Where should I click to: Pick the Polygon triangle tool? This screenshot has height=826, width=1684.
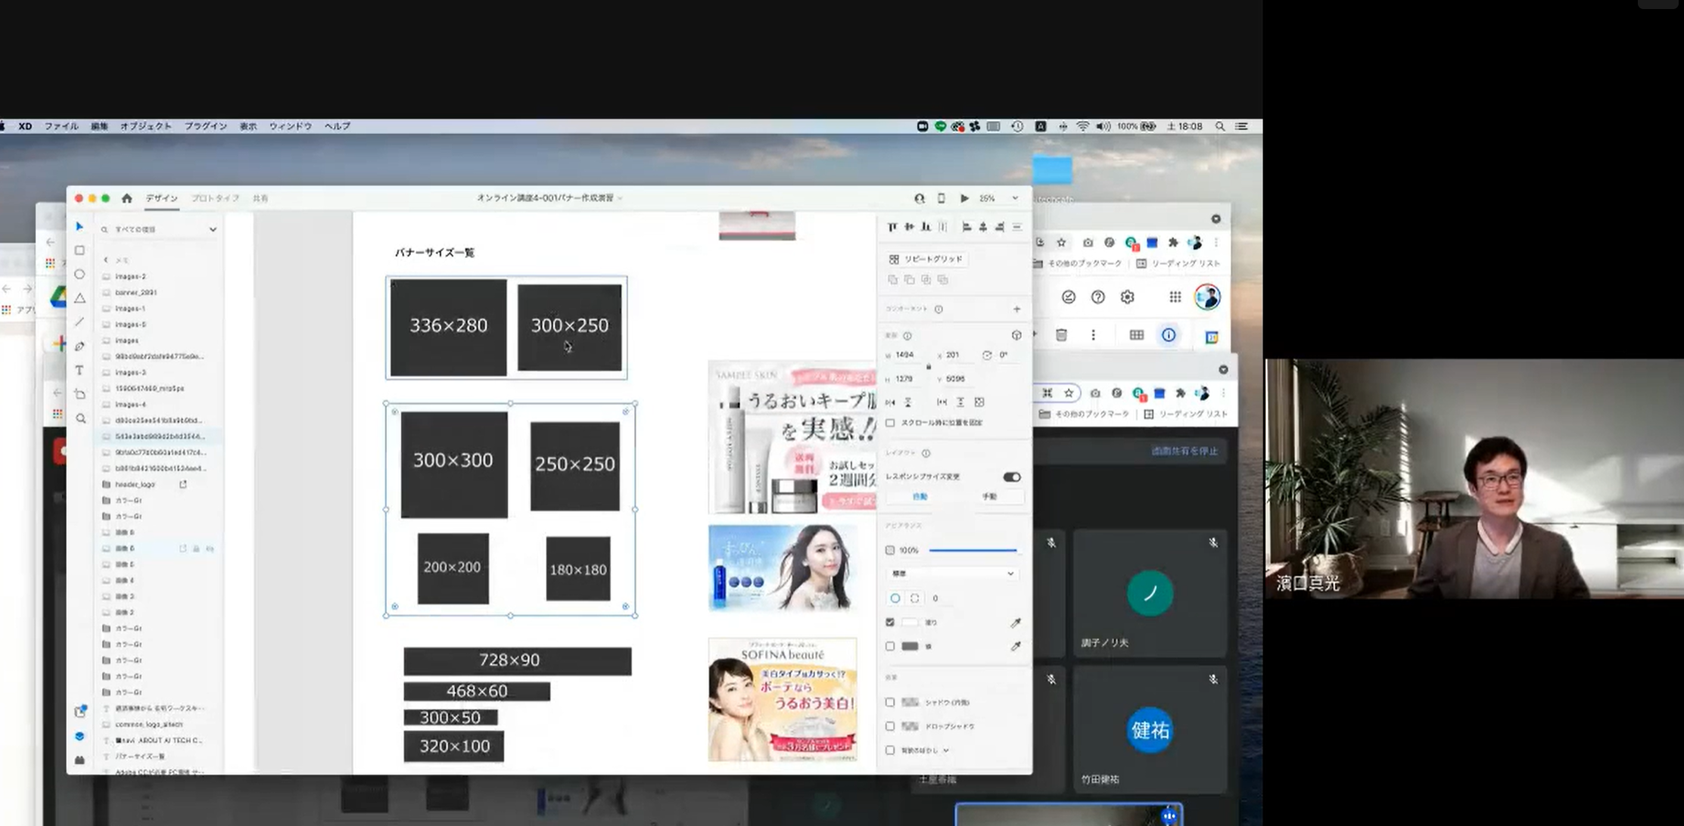click(x=79, y=298)
